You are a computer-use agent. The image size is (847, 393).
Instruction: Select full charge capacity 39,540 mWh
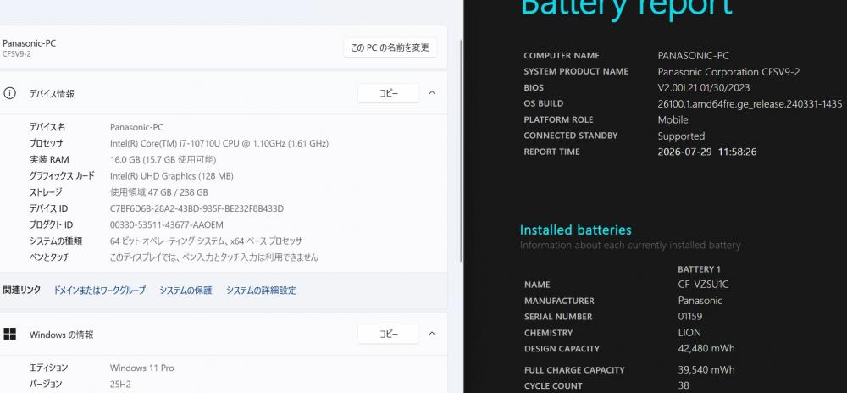click(x=706, y=370)
